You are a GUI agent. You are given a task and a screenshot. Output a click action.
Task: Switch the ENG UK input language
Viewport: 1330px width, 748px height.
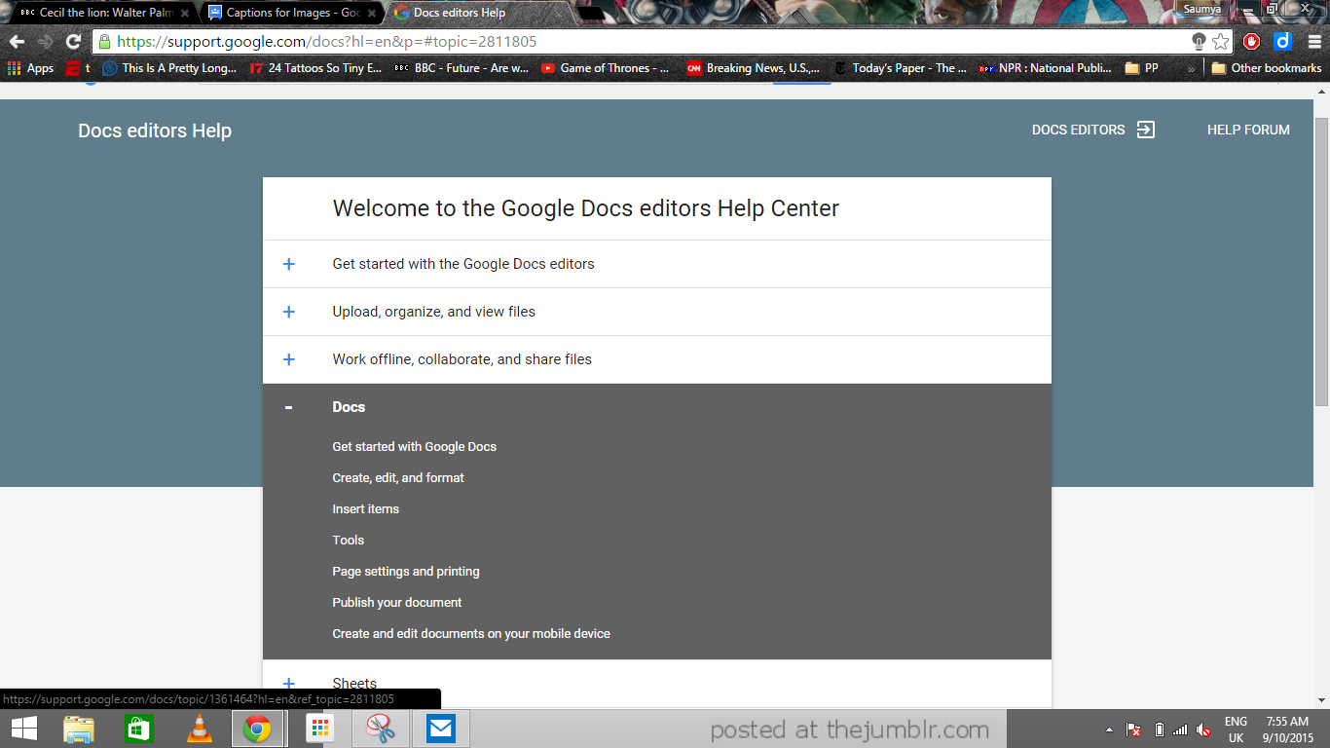point(1236,729)
